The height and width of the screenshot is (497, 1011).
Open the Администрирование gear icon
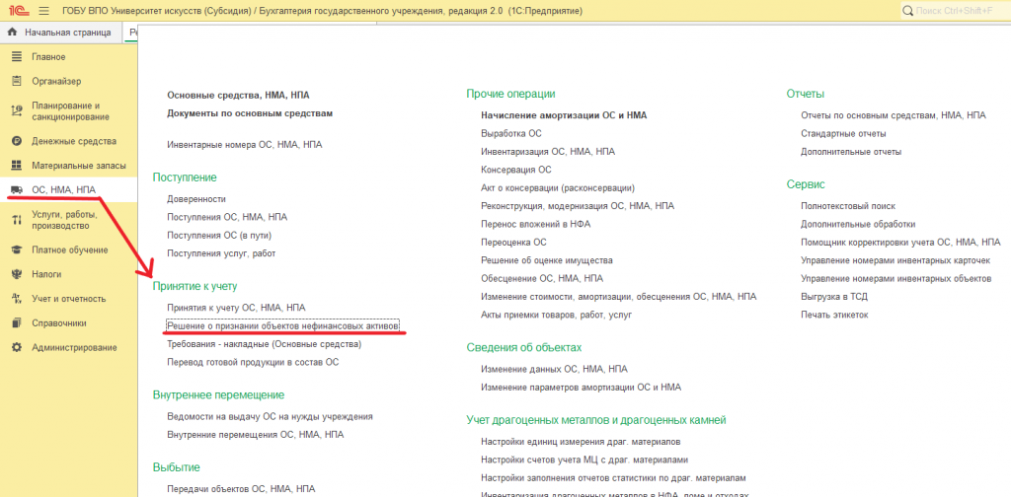coord(18,348)
